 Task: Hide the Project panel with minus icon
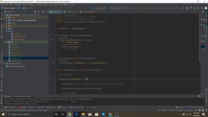point(46,12)
